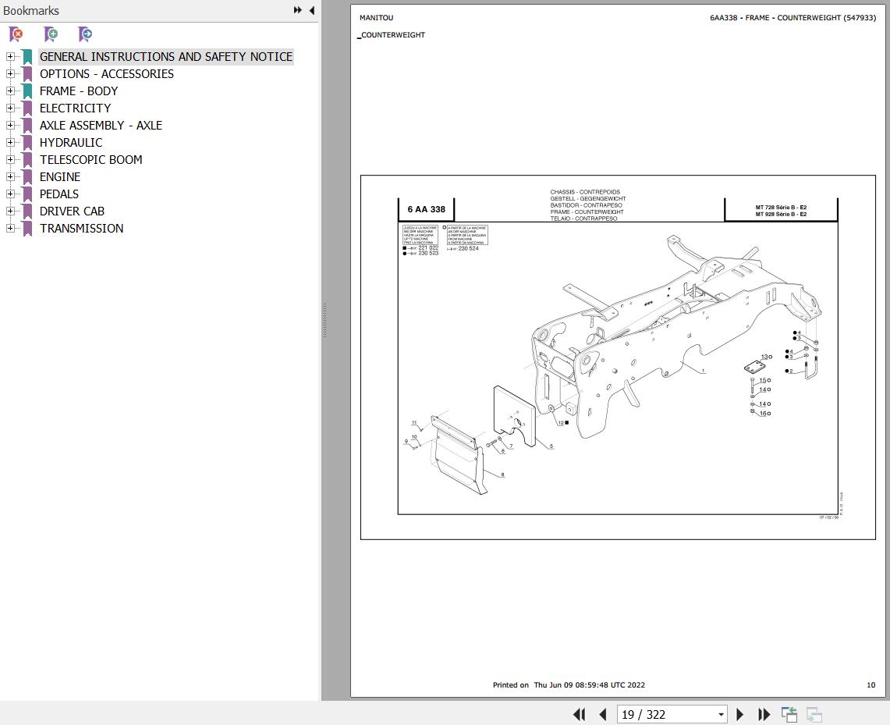
Task: Go to the first page
Action: (x=579, y=714)
